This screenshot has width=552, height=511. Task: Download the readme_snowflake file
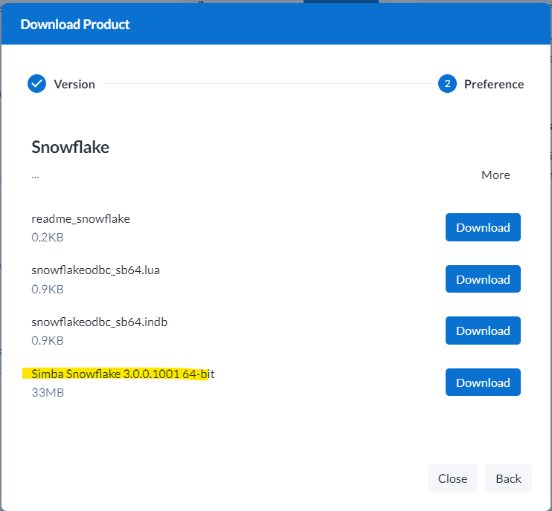point(483,227)
